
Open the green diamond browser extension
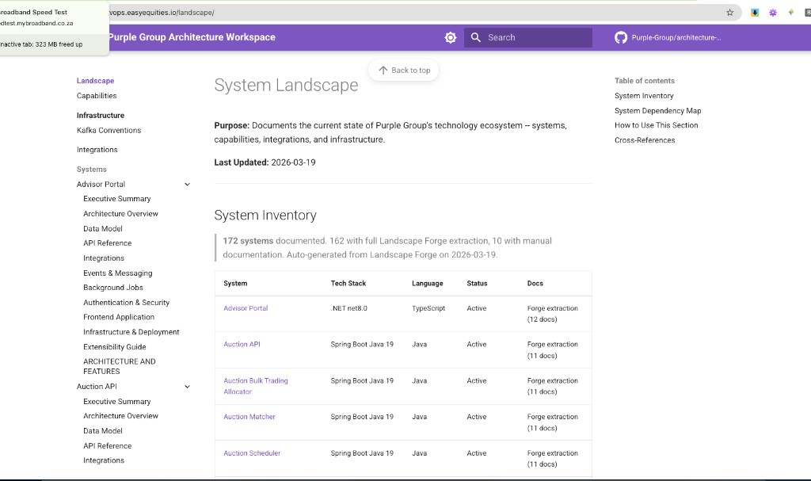[791, 13]
